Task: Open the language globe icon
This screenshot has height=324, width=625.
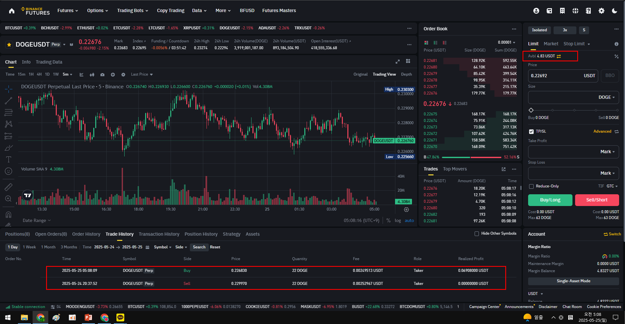Action: [x=575, y=11]
